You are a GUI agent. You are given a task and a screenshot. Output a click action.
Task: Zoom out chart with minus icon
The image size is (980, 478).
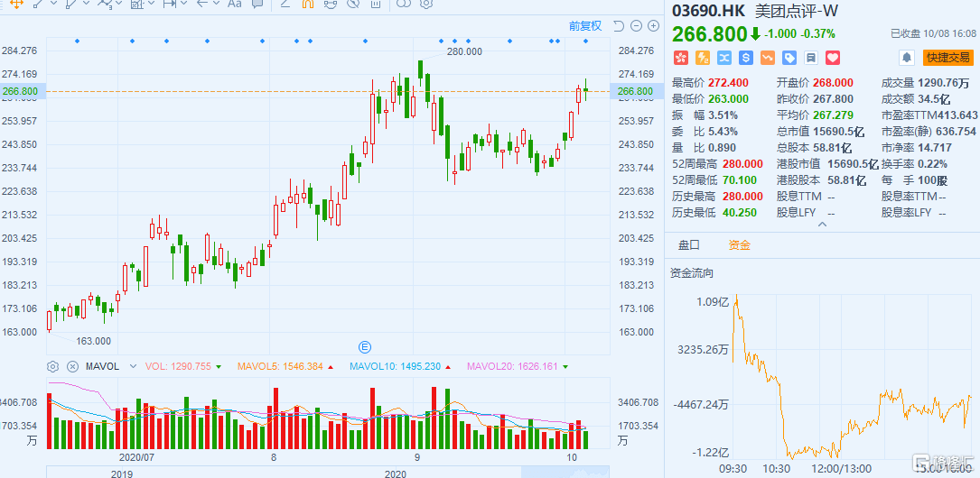636,25
